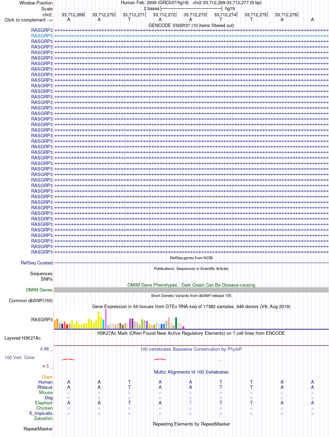Open '100 vertebrates Basewise Conservation by PhyloP' title
Viewport: 329px width, 437px height.
pos(191,349)
